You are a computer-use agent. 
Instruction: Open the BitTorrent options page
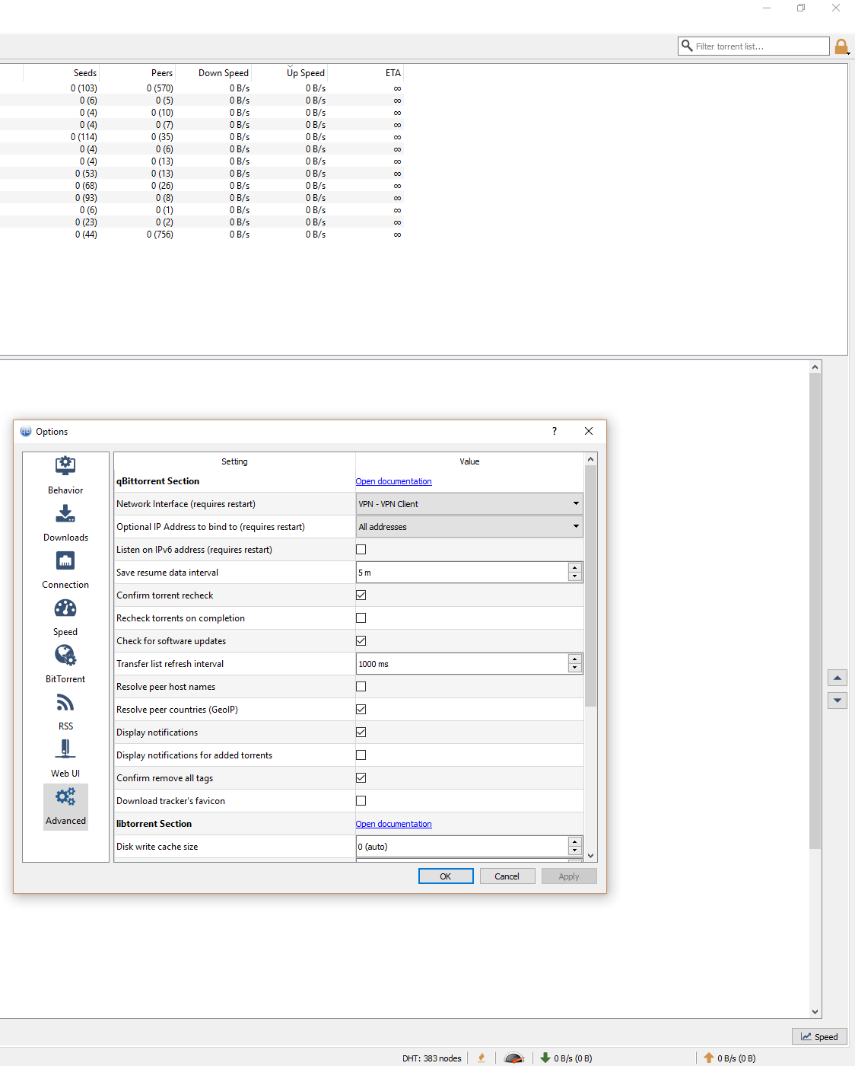coord(65,665)
